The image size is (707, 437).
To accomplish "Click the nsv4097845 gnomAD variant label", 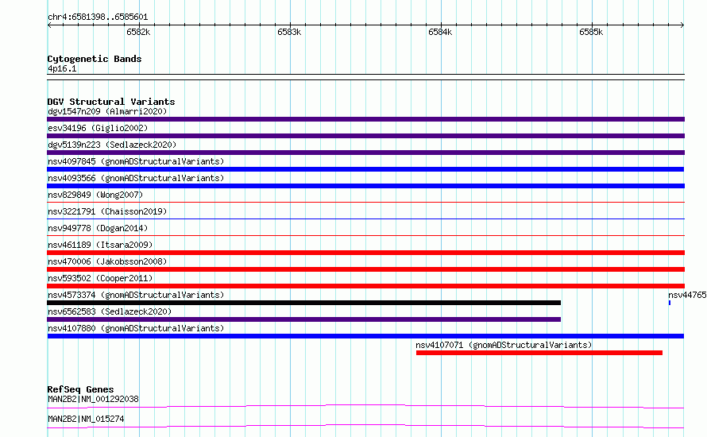I will click(136, 161).
